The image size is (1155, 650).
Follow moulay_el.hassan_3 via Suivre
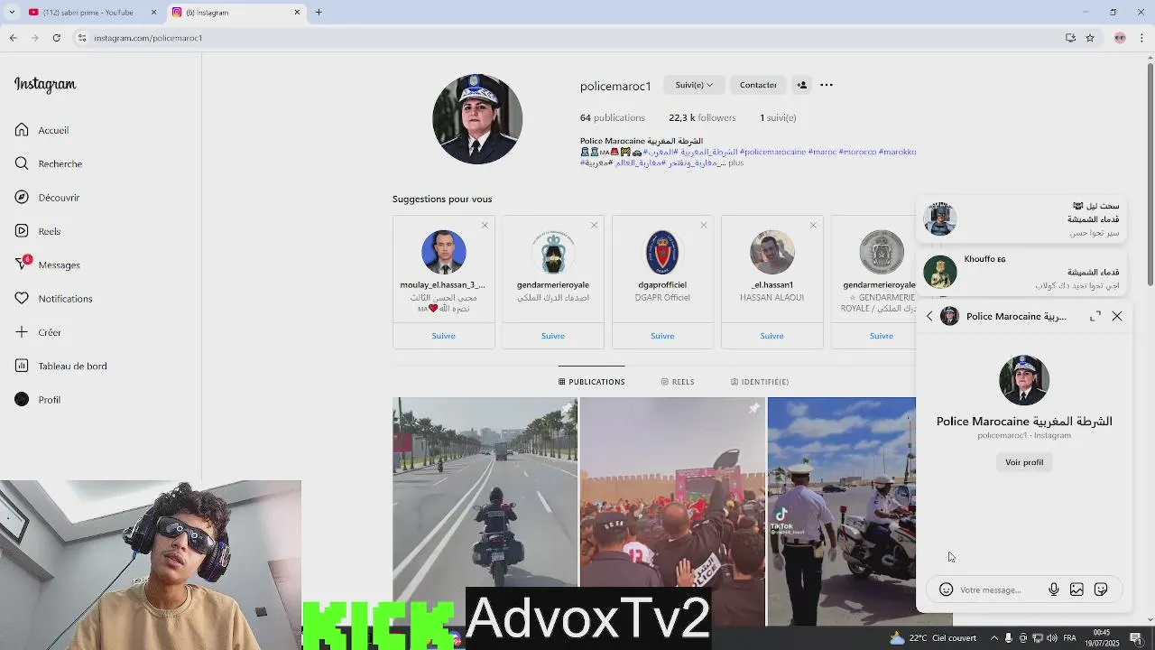tap(443, 336)
